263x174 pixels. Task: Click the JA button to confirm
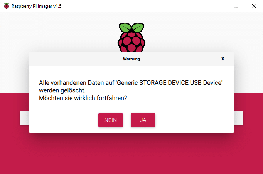(143, 120)
